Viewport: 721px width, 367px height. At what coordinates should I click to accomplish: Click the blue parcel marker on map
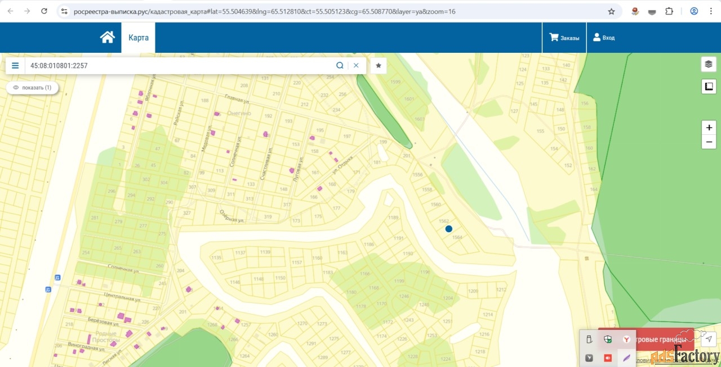pyautogui.click(x=449, y=229)
